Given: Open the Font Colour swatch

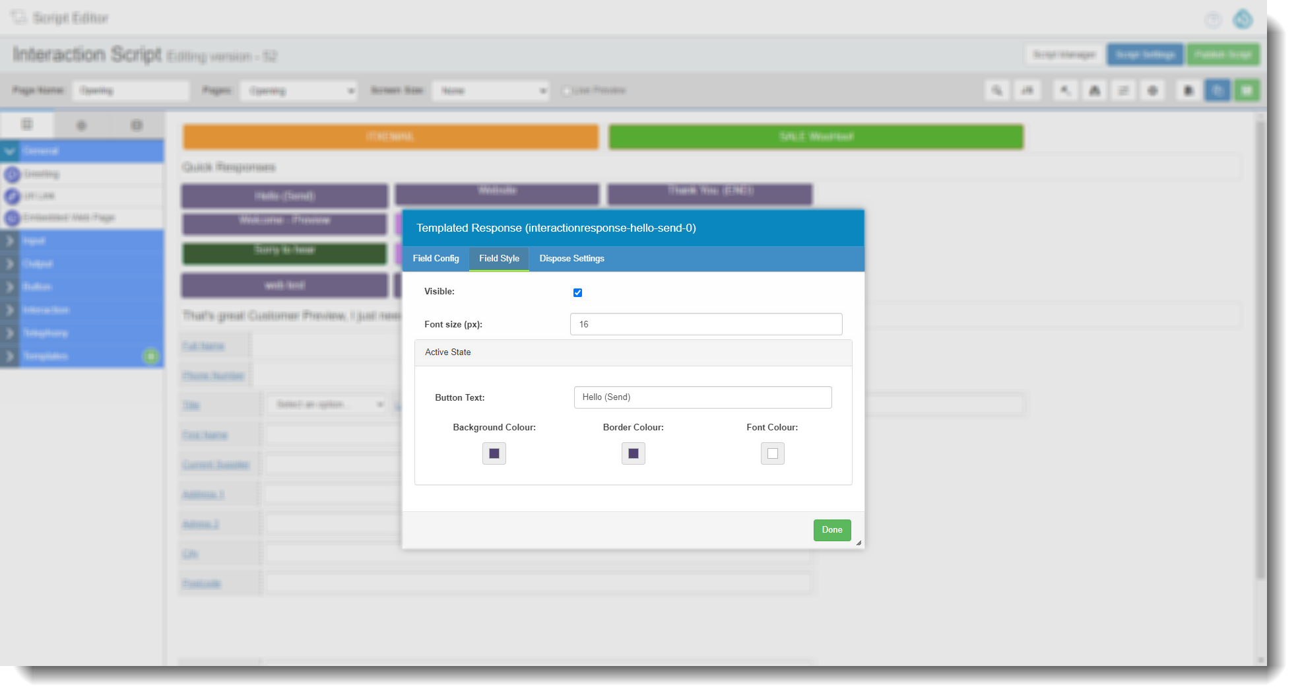Looking at the screenshot, I should click(x=773, y=453).
